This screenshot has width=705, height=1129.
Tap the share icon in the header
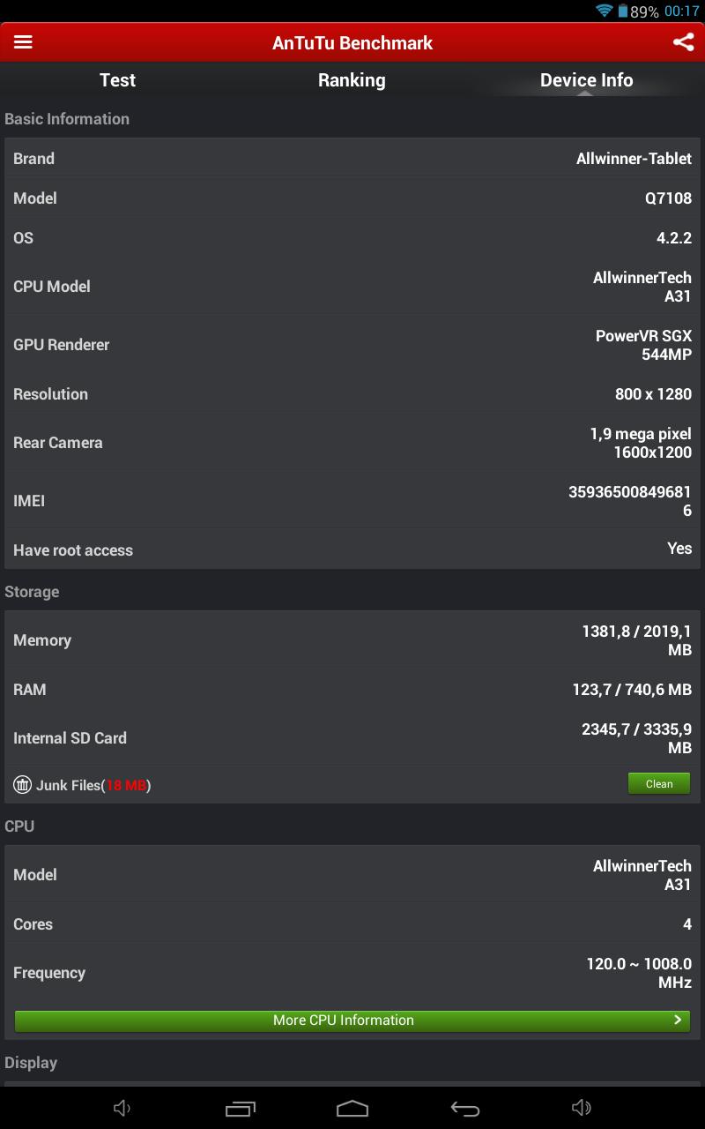683,42
